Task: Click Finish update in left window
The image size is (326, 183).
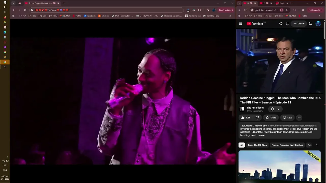Action: click(x=226, y=10)
